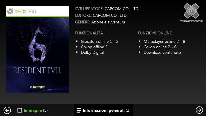Image resolution: width=206 pixels, height=116 pixels.
Task: Click the Capcom logo on the cover
Action: [x=37, y=87]
